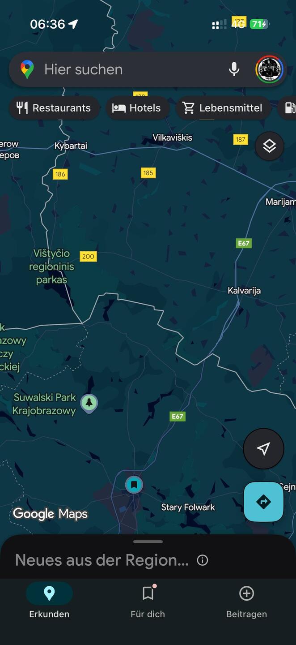Filter by Hotels chip

click(x=138, y=108)
